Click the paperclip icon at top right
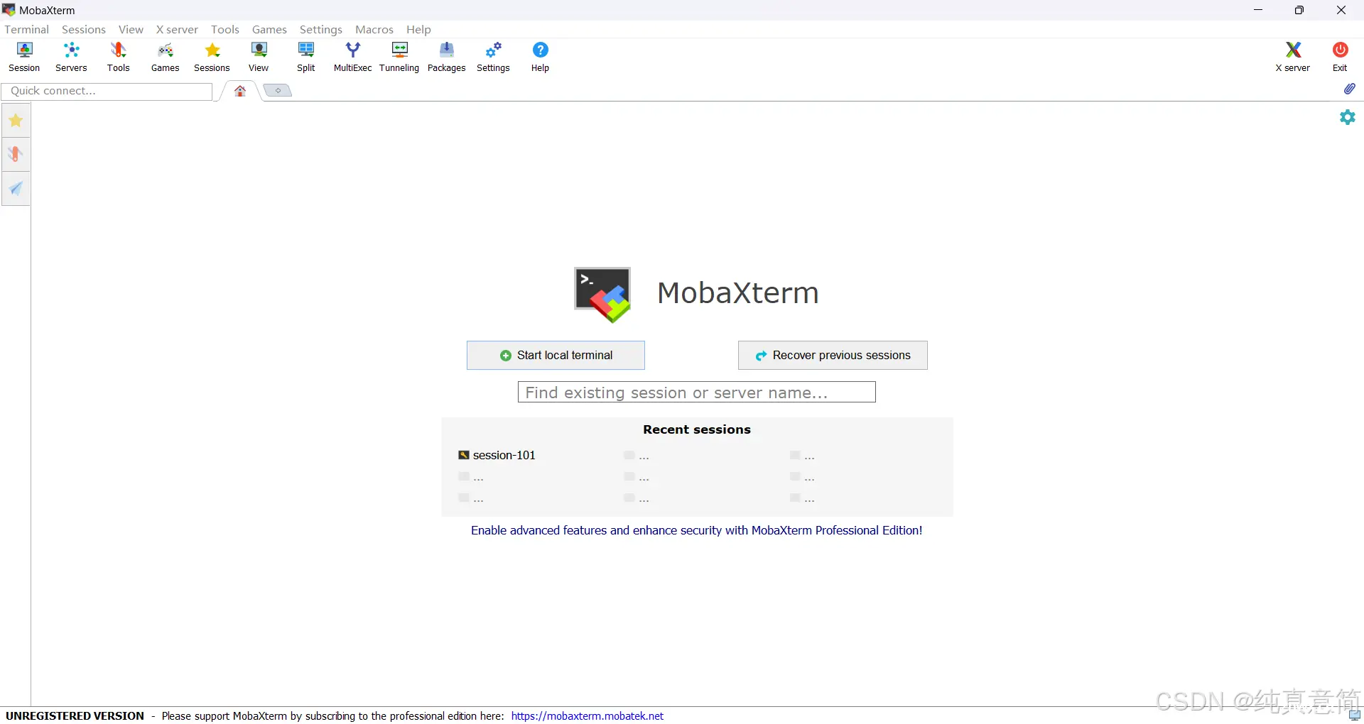1364x724 pixels. pyautogui.click(x=1350, y=89)
